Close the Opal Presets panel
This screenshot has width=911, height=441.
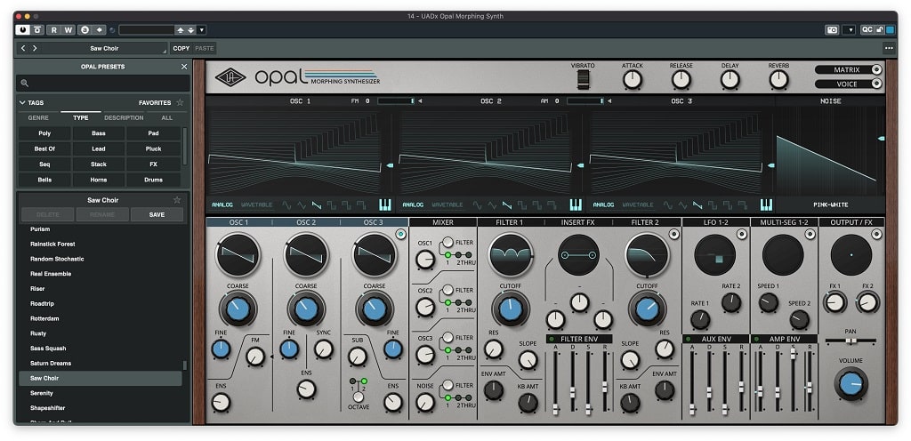coord(184,67)
